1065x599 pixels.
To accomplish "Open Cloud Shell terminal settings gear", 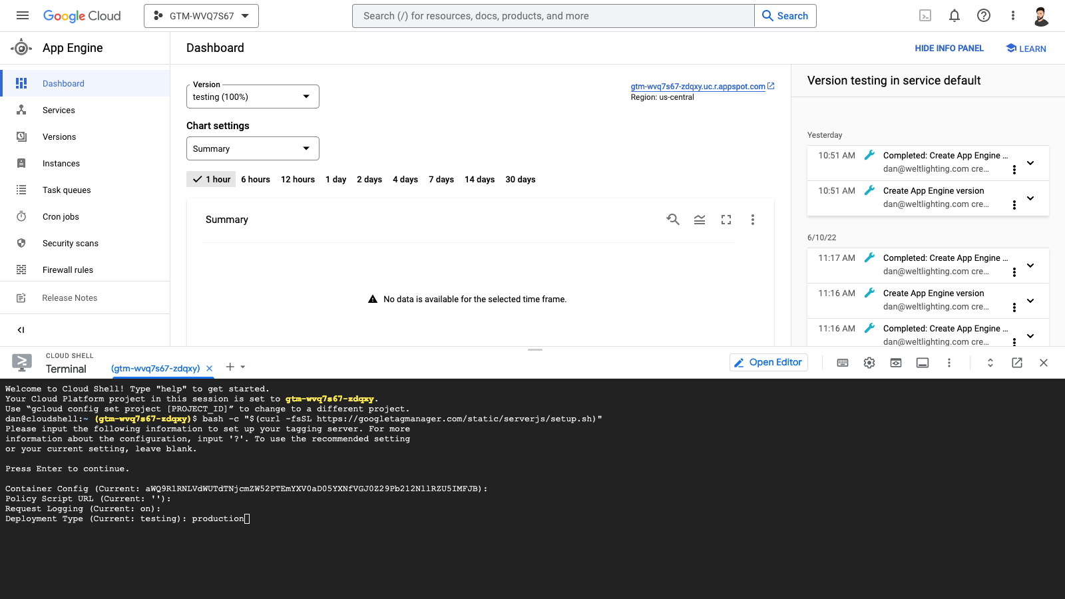I will (x=869, y=363).
